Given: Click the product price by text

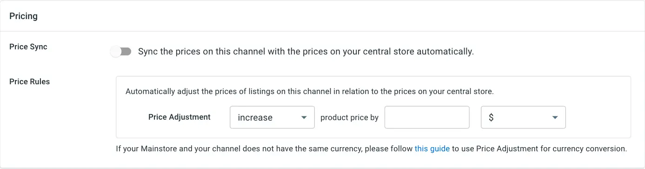Looking at the screenshot, I should [350, 118].
